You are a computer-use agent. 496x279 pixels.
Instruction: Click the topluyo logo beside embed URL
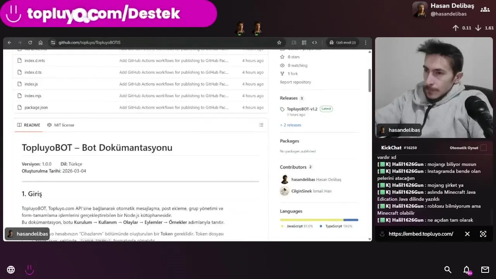pyautogui.click(x=382, y=234)
